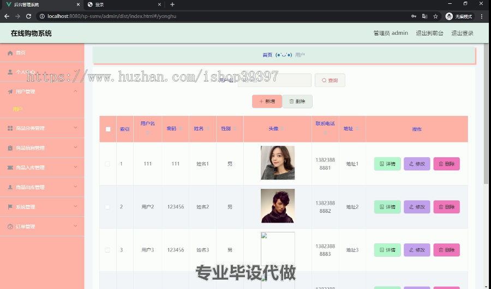
Task: Switch to the 后台管理系统 browser tab
Action: pyautogui.click(x=43, y=4)
